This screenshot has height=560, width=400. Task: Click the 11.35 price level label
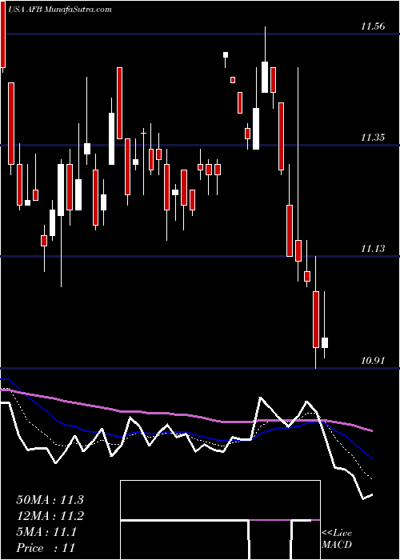click(x=373, y=137)
